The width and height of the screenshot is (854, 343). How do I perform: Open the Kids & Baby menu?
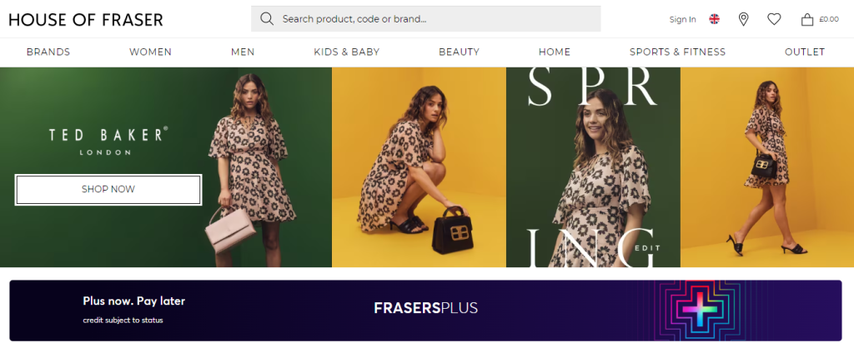pyautogui.click(x=346, y=52)
